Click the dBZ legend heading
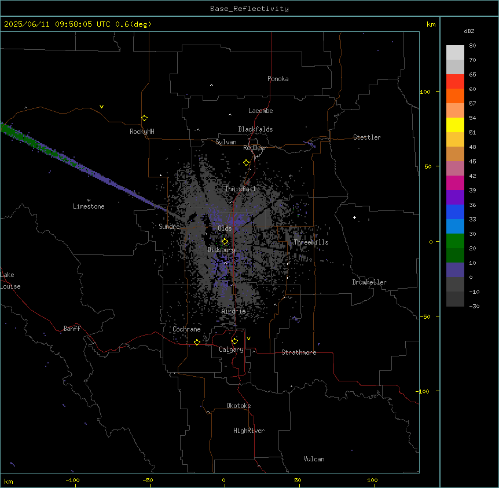This screenshot has width=499, height=488. [x=469, y=31]
